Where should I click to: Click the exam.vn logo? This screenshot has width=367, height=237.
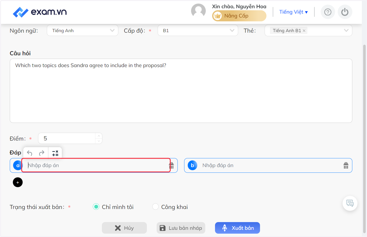point(40,12)
